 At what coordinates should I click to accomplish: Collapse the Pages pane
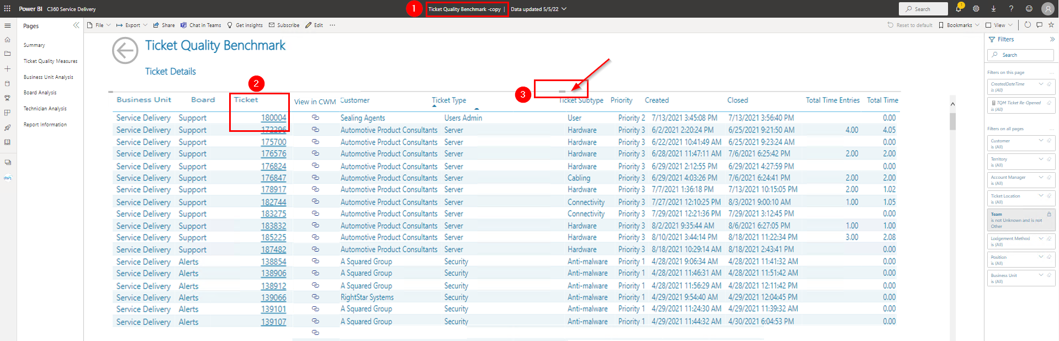click(76, 25)
